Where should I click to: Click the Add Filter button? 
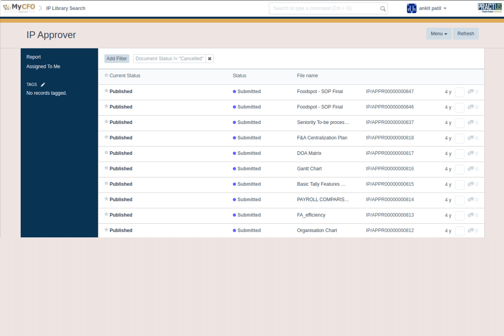[x=117, y=59]
